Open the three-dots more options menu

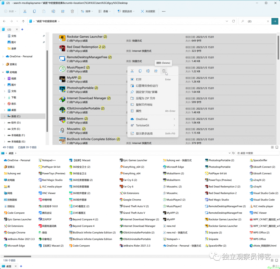pyautogui.click(x=164, y=11)
